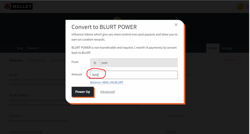Click the @ symbol in From field
The width and height of the screenshot is (250, 134).
(x=95, y=62)
